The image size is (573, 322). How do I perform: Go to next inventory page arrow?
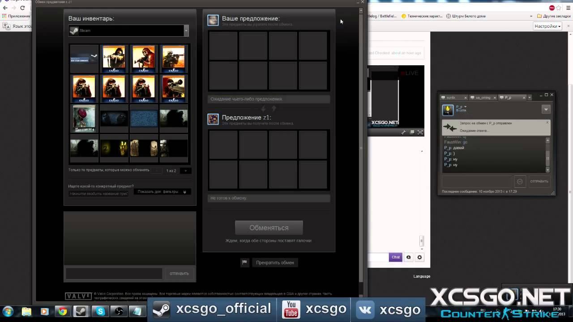pyautogui.click(x=185, y=171)
